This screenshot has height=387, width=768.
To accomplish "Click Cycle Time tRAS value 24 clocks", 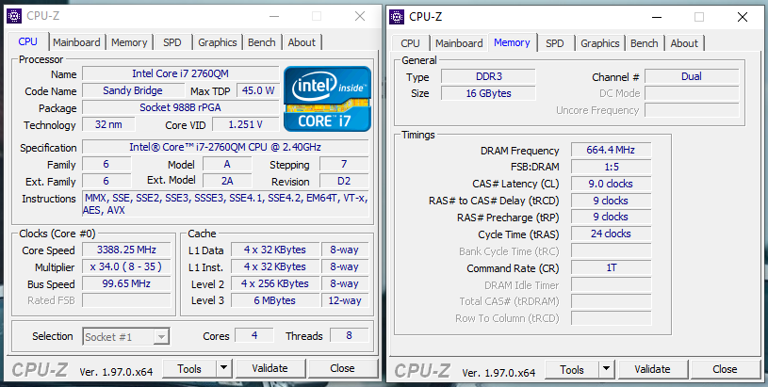I will (611, 234).
